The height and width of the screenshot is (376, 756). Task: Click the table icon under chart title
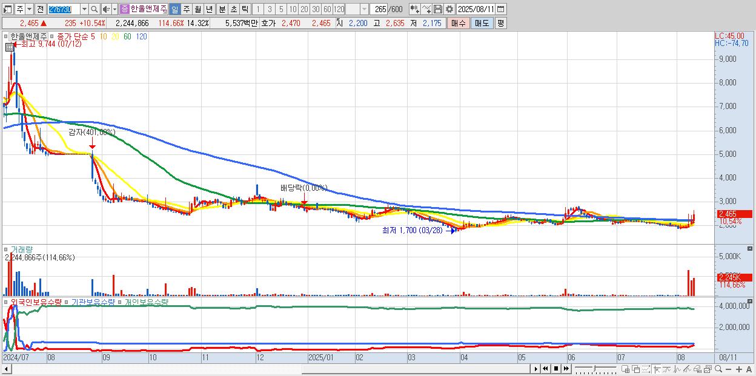point(9,47)
